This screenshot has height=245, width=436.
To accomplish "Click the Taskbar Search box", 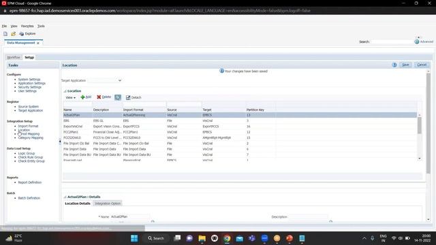I will click(156, 238).
